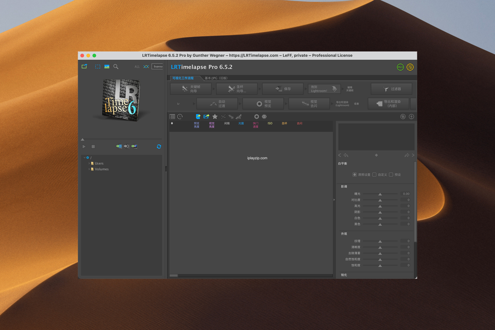Click the 视觉去闪 button
Image resolution: width=495 pixels, height=330 pixels.
click(309, 104)
